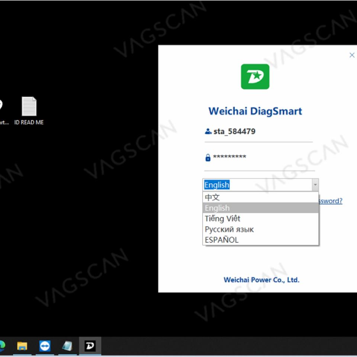Click the lock icon beside password
357x357 pixels.
click(x=208, y=158)
